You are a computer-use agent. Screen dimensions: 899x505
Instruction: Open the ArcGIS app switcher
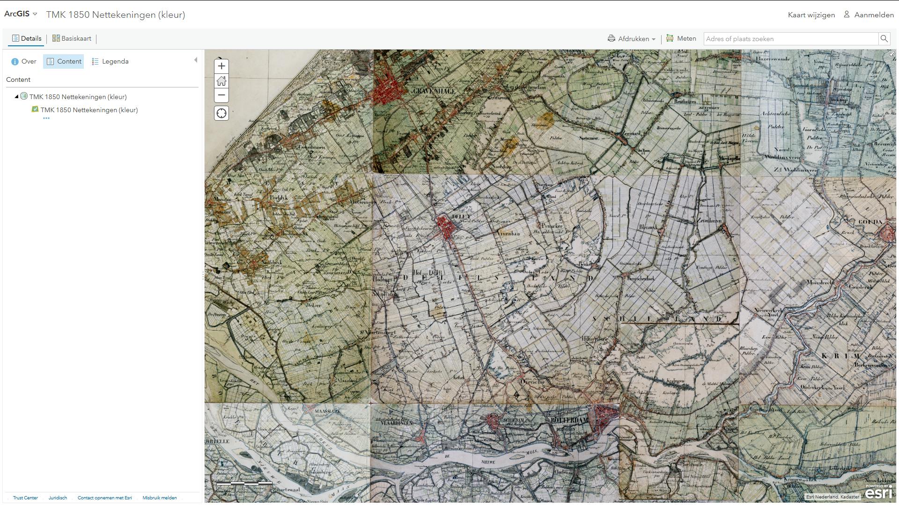tap(20, 14)
